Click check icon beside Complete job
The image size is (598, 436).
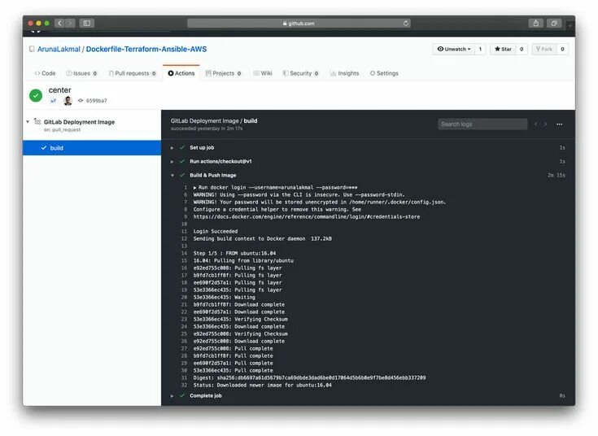[x=182, y=395]
